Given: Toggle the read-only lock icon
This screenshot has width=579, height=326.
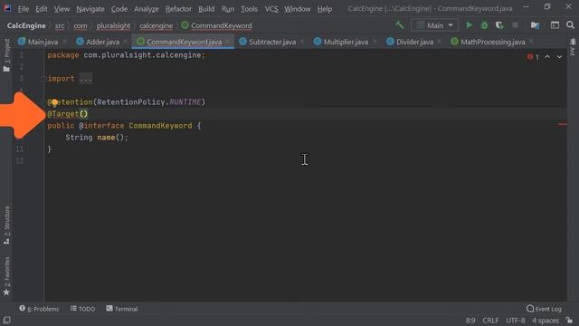Looking at the screenshot, I should pyautogui.click(x=570, y=320).
